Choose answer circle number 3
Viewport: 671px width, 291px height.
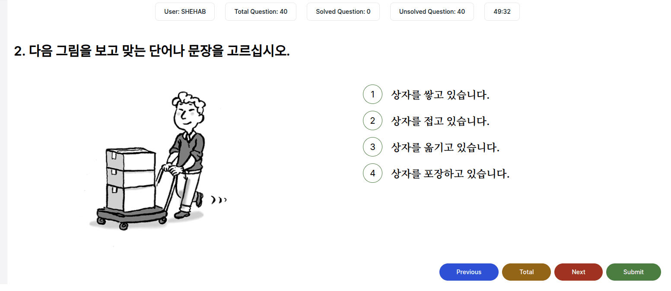coord(372,147)
